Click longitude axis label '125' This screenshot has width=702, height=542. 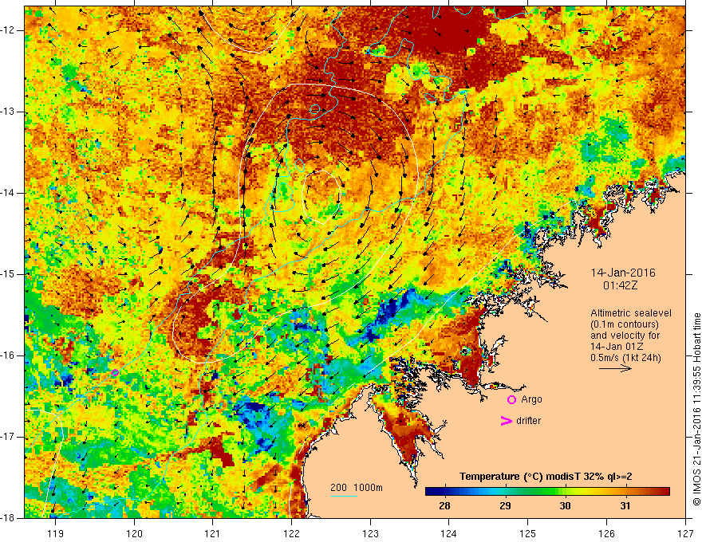coord(528,533)
